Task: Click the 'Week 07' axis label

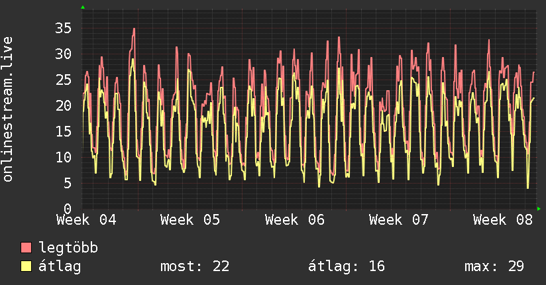Action: tap(399, 220)
